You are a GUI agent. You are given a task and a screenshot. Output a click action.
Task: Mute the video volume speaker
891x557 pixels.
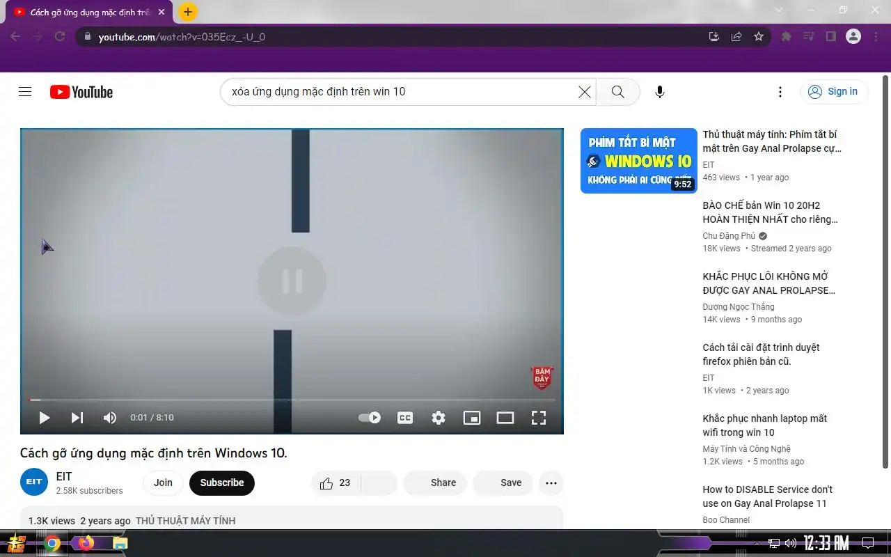point(110,418)
